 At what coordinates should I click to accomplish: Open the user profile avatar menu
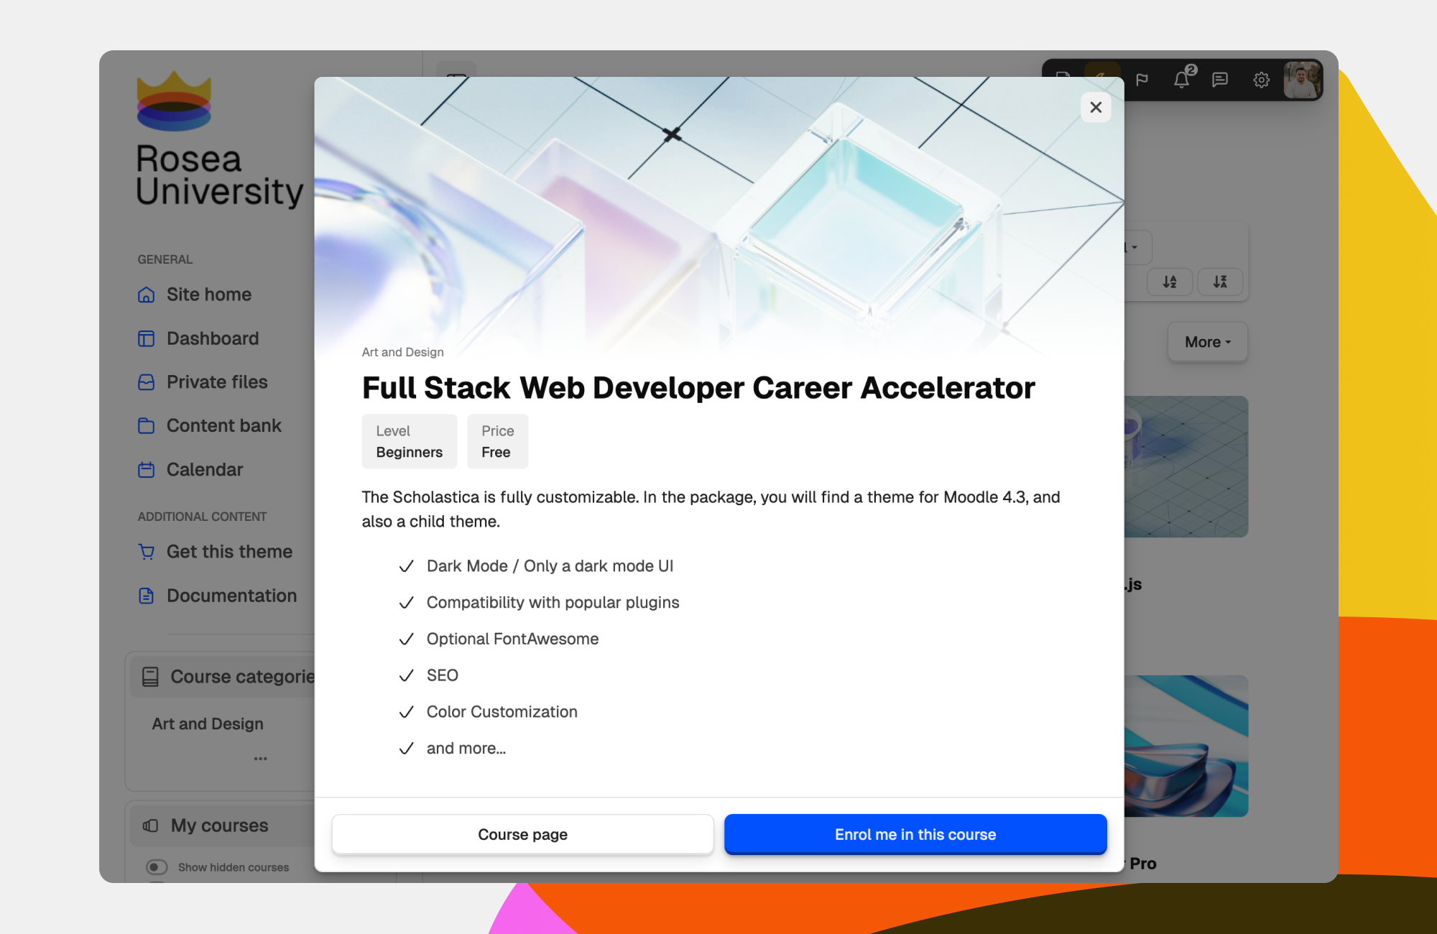click(x=1302, y=79)
